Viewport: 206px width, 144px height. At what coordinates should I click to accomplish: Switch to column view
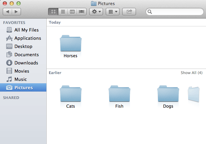[x=72, y=12]
